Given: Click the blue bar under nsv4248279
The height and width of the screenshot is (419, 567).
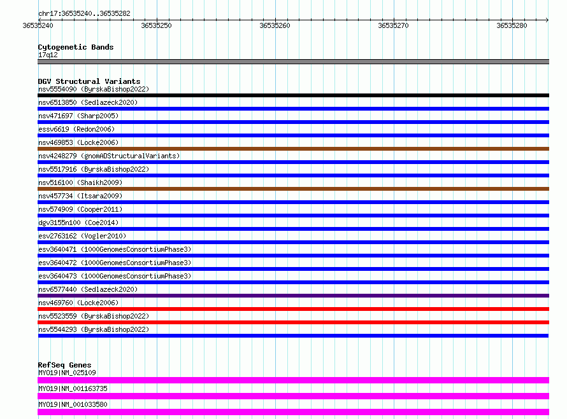Looking at the screenshot, I should point(293,162).
